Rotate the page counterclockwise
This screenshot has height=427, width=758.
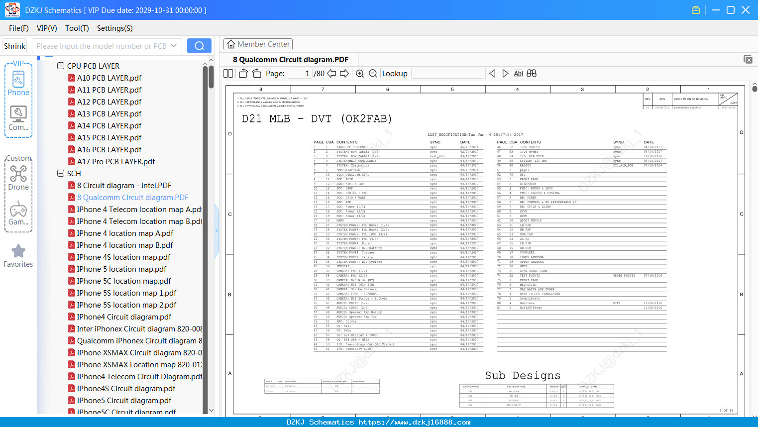coord(243,74)
